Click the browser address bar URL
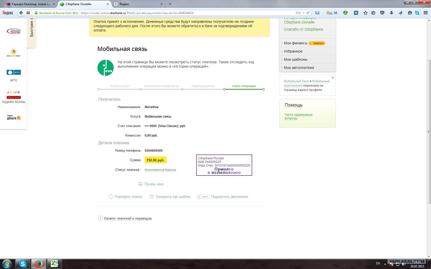431x269 pixels. [137, 13]
